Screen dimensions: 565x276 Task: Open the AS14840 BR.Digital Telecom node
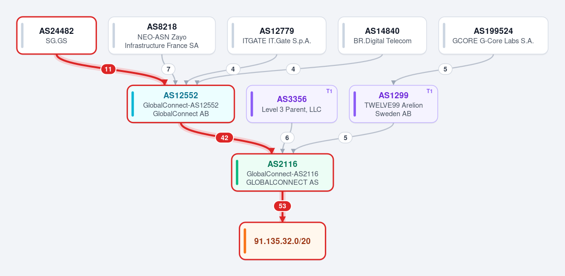click(382, 35)
